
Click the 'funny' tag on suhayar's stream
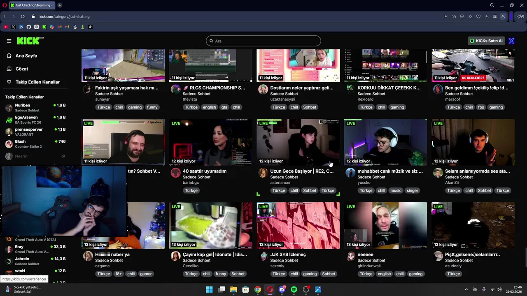click(152, 107)
